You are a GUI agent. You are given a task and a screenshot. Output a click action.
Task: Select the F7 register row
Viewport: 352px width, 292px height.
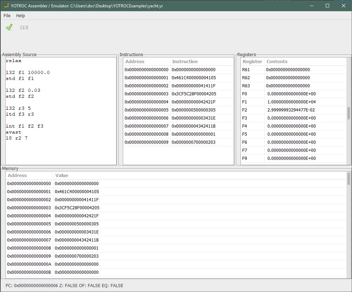(293, 150)
